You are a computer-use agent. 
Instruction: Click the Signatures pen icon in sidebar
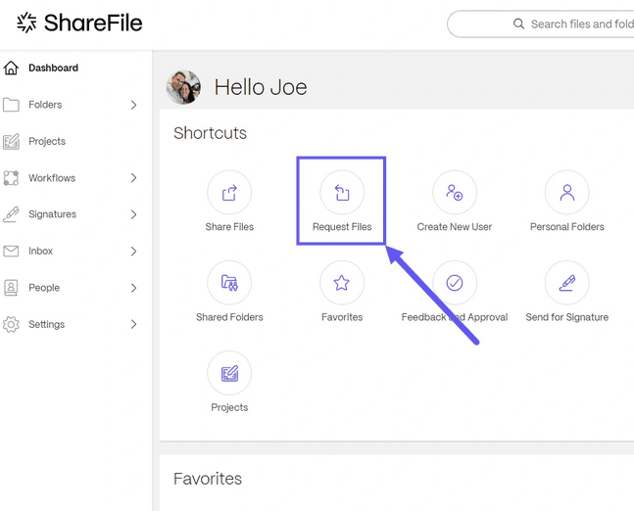point(11,214)
